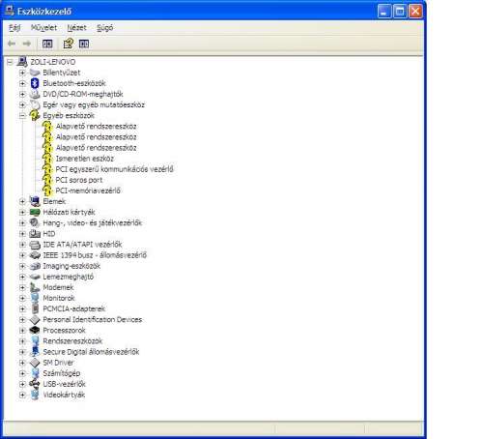The height and width of the screenshot is (439, 483).
Task: Click the Forward arrow toolbar button
Action: (x=27, y=44)
